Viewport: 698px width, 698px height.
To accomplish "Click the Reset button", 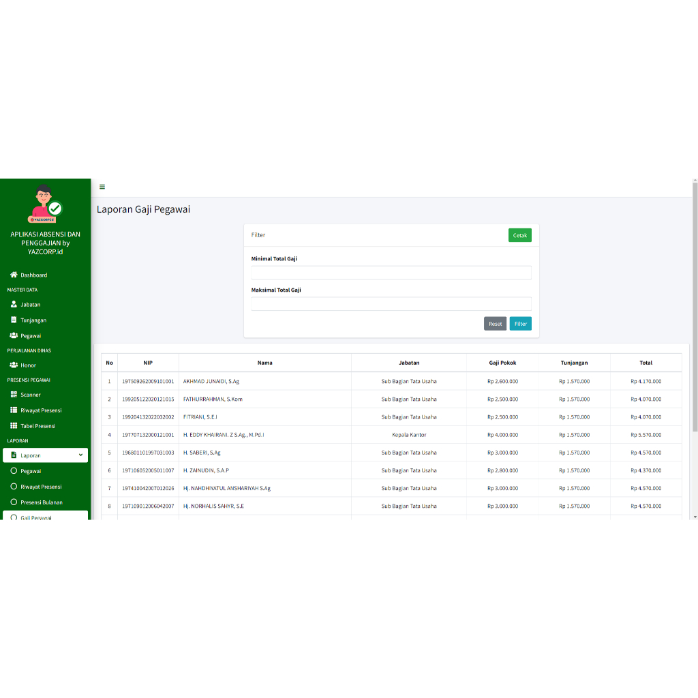I will pyautogui.click(x=495, y=324).
